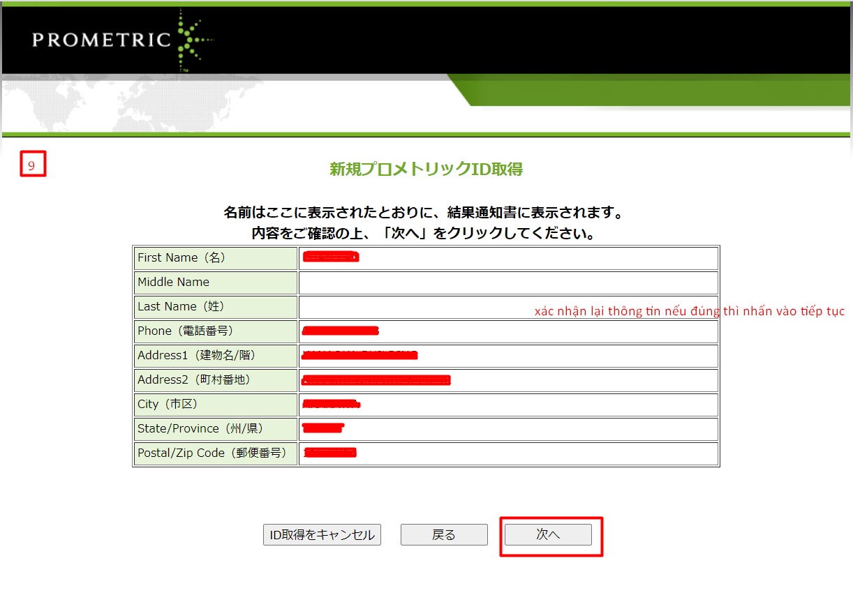This screenshot has height=602, width=853.
Task: Click the empty Middle Name value cell
Action: coord(508,283)
